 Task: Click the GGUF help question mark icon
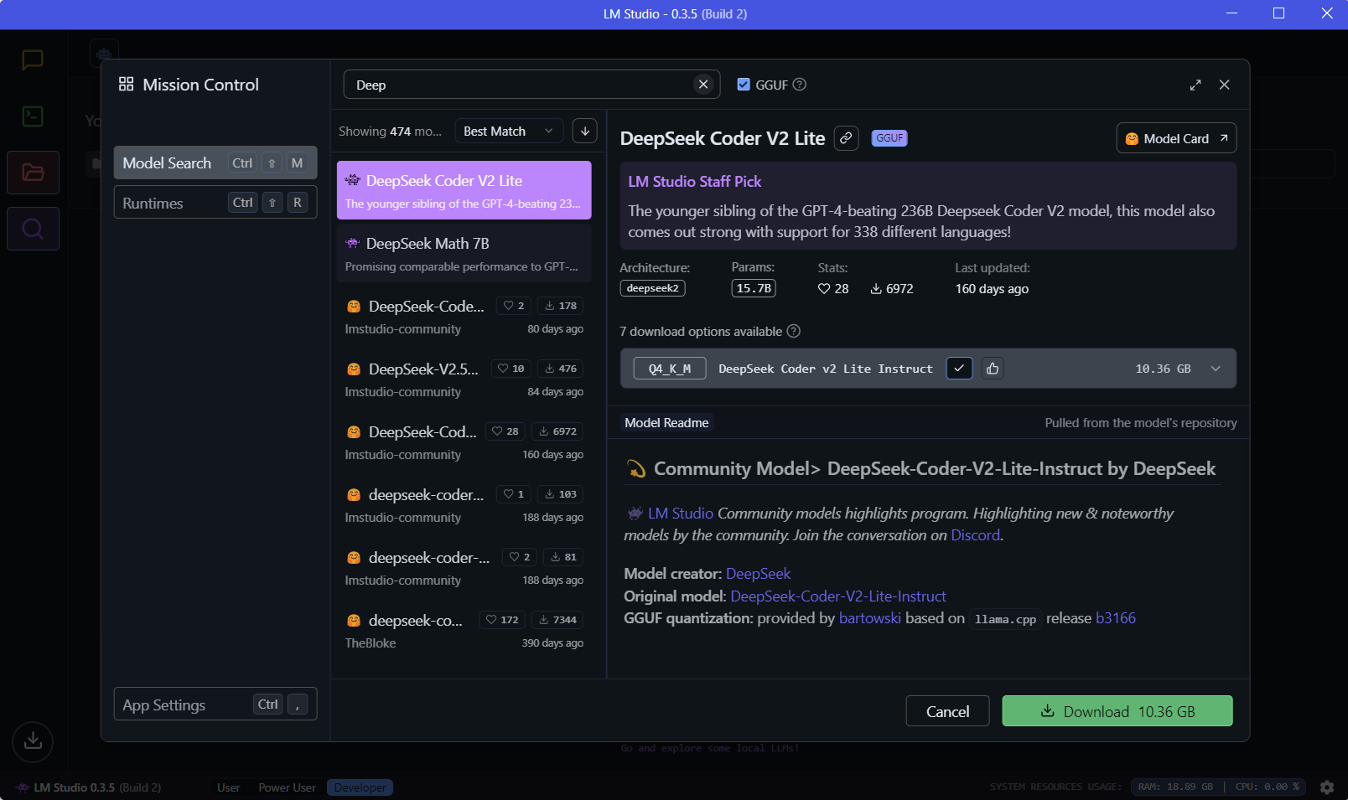800,85
